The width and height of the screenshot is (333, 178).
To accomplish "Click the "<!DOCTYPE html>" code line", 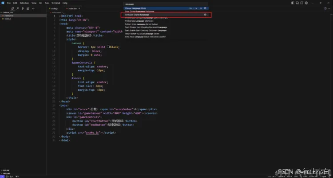I will tap(71, 16).
